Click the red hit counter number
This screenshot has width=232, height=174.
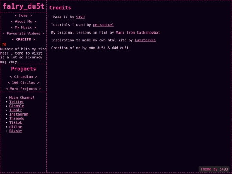coord(4,44)
